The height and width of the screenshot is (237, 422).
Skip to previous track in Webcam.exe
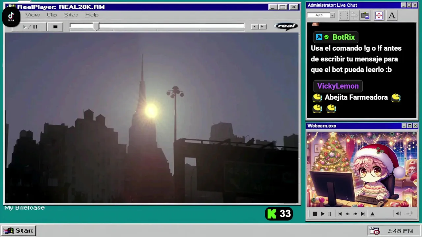340,214
